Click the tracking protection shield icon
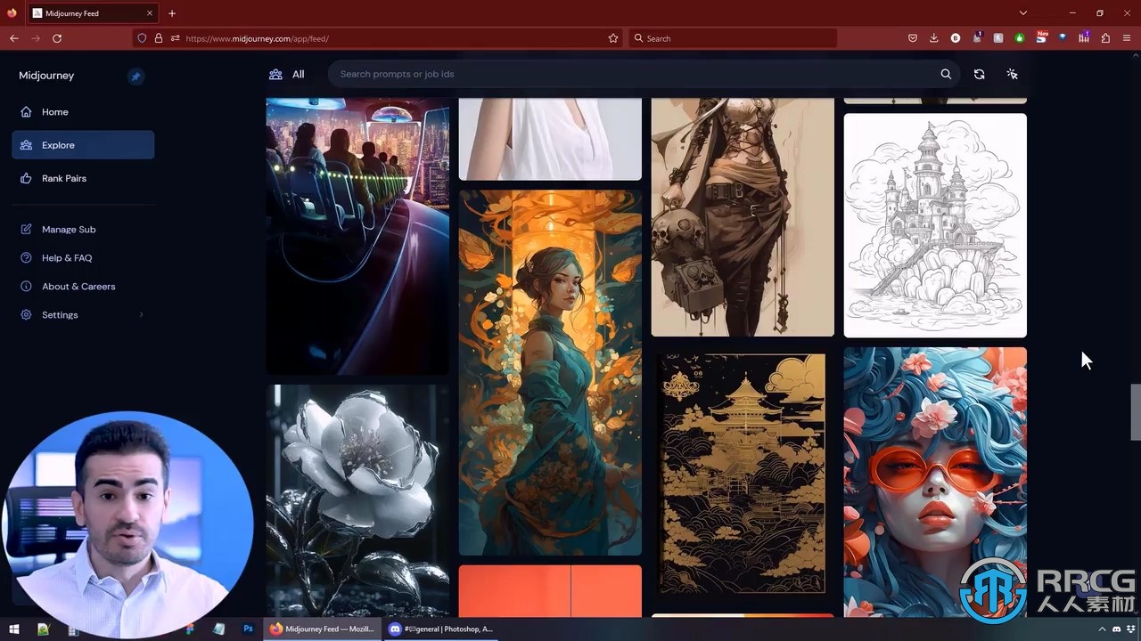This screenshot has height=641, width=1141. (142, 38)
